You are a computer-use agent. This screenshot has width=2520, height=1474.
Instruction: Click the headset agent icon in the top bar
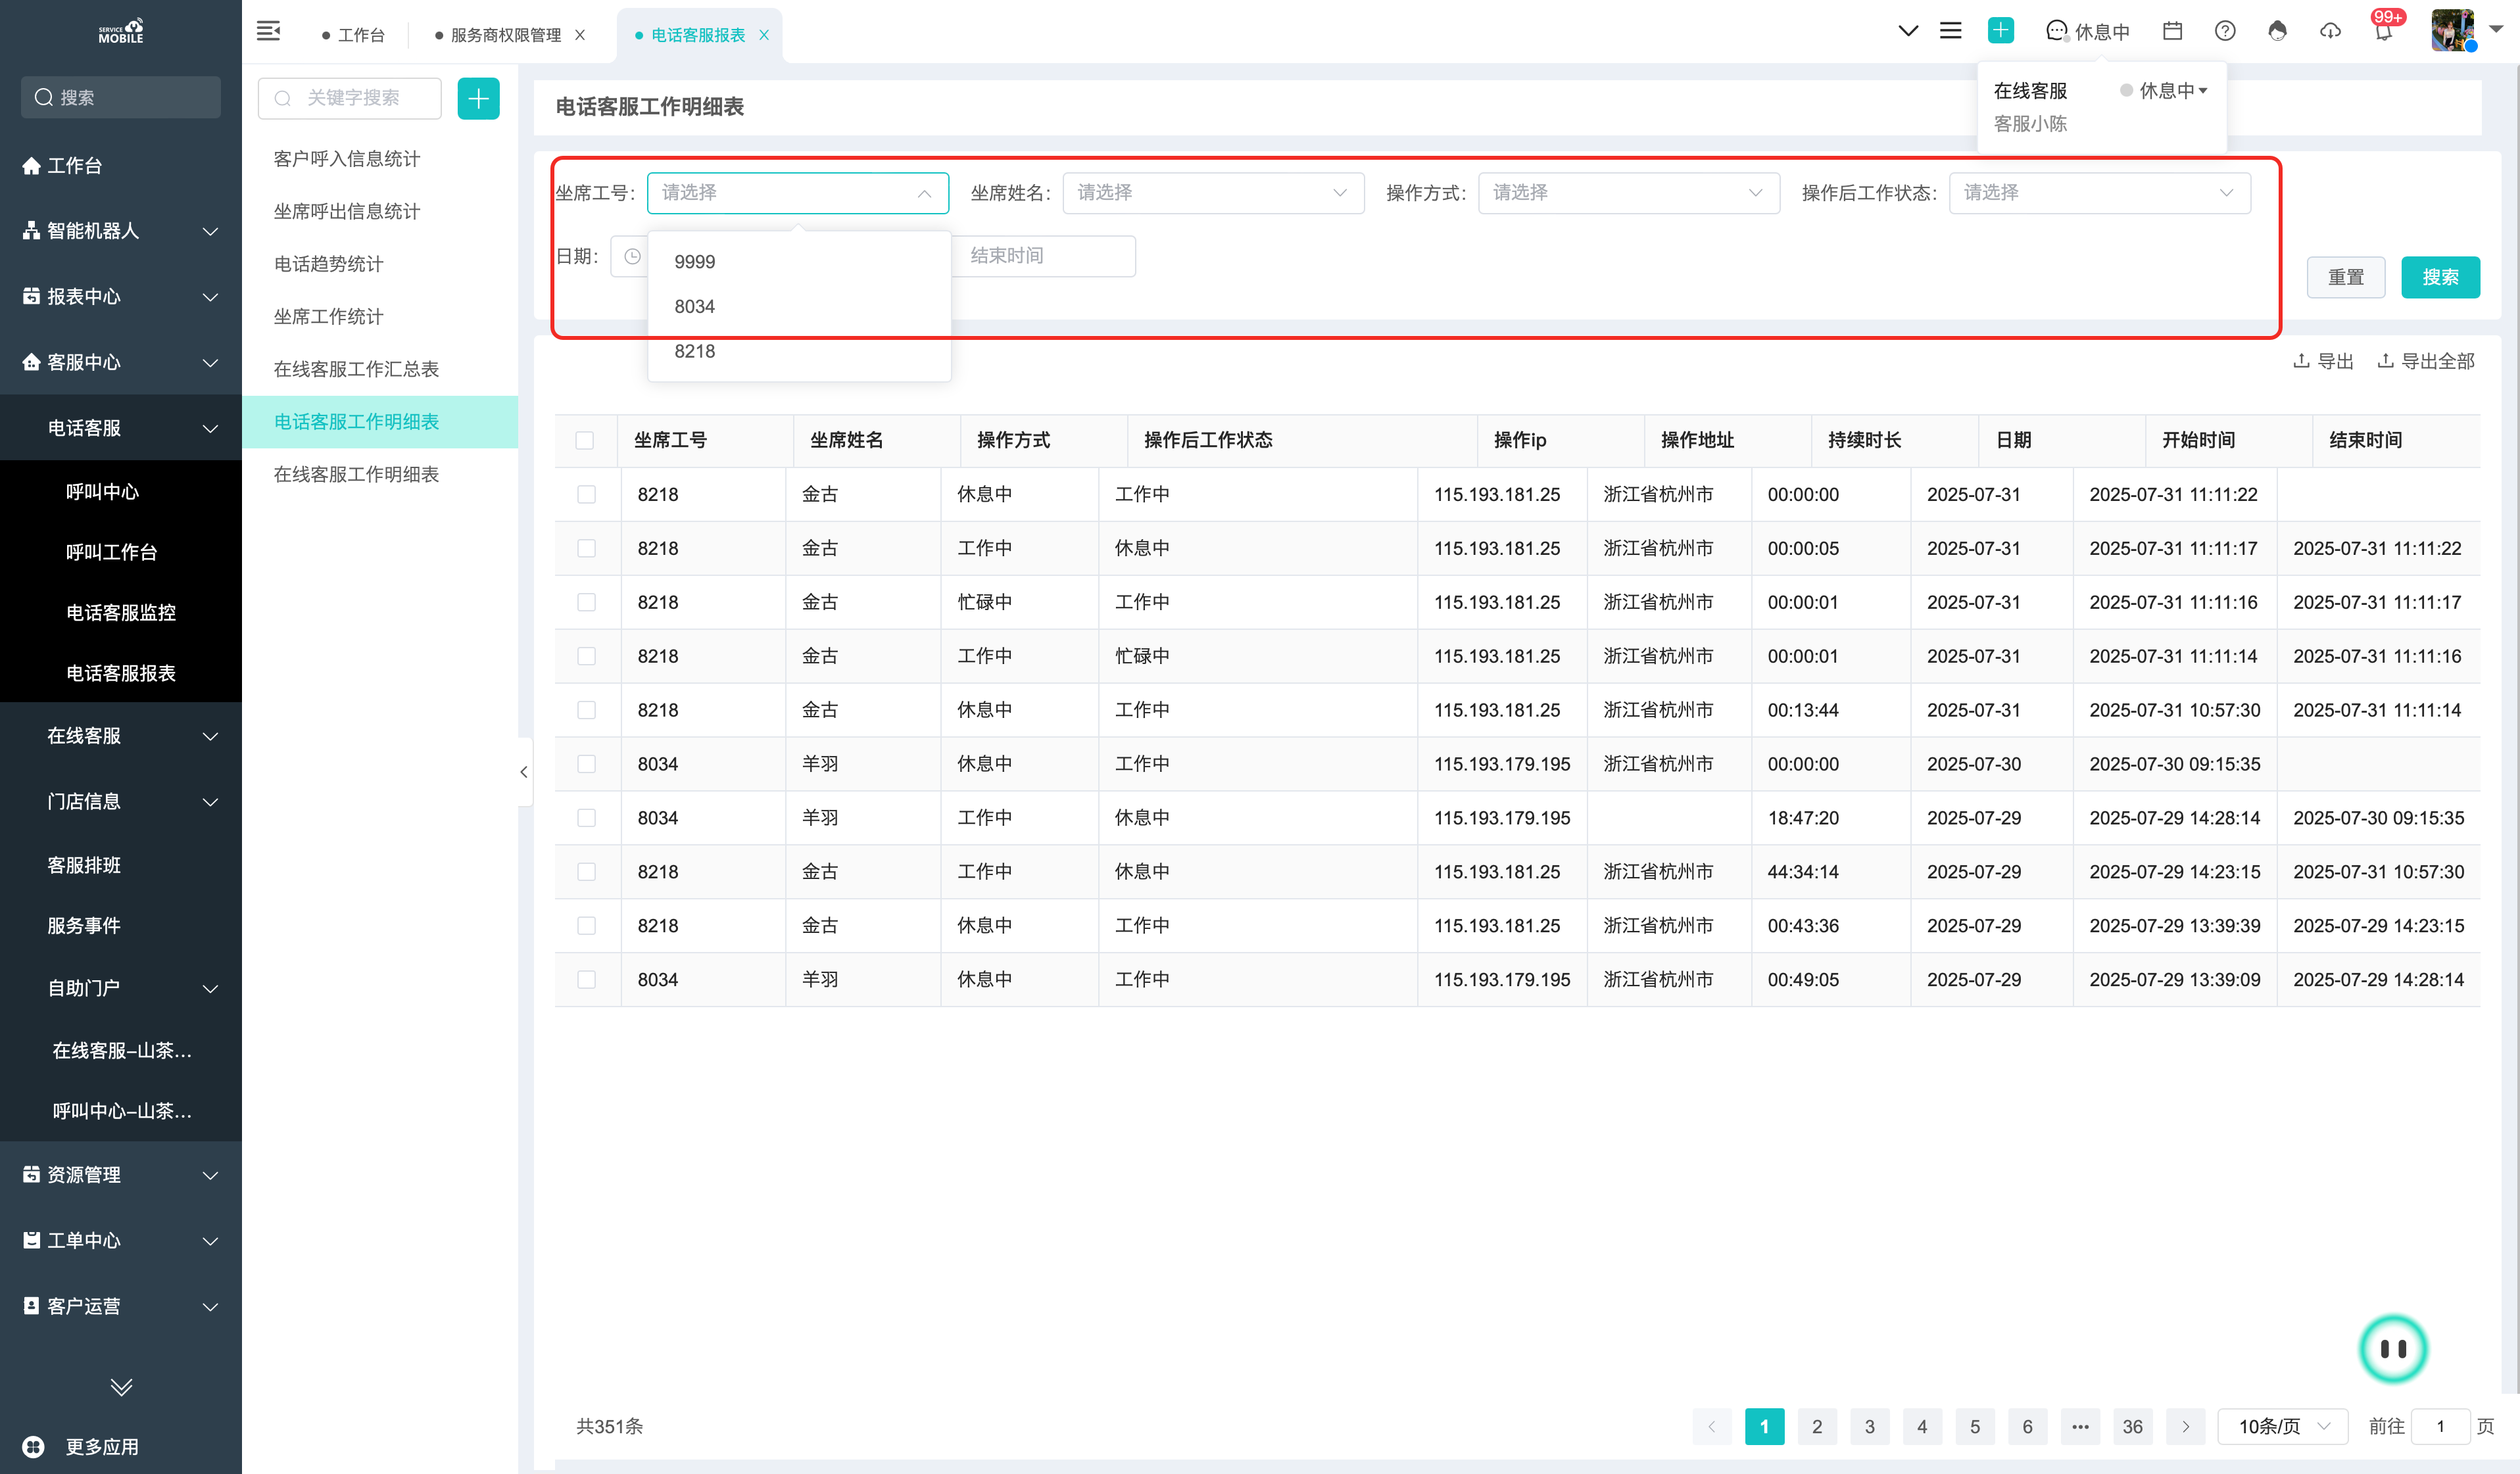[x=2277, y=31]
